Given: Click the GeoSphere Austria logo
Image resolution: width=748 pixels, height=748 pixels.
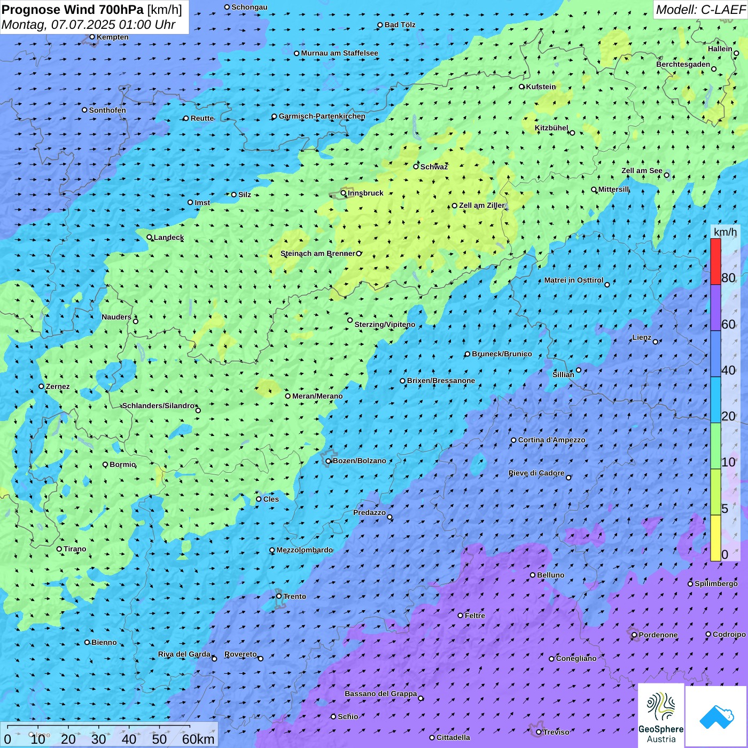Looking at the screenshot, I should click(661, 715).
